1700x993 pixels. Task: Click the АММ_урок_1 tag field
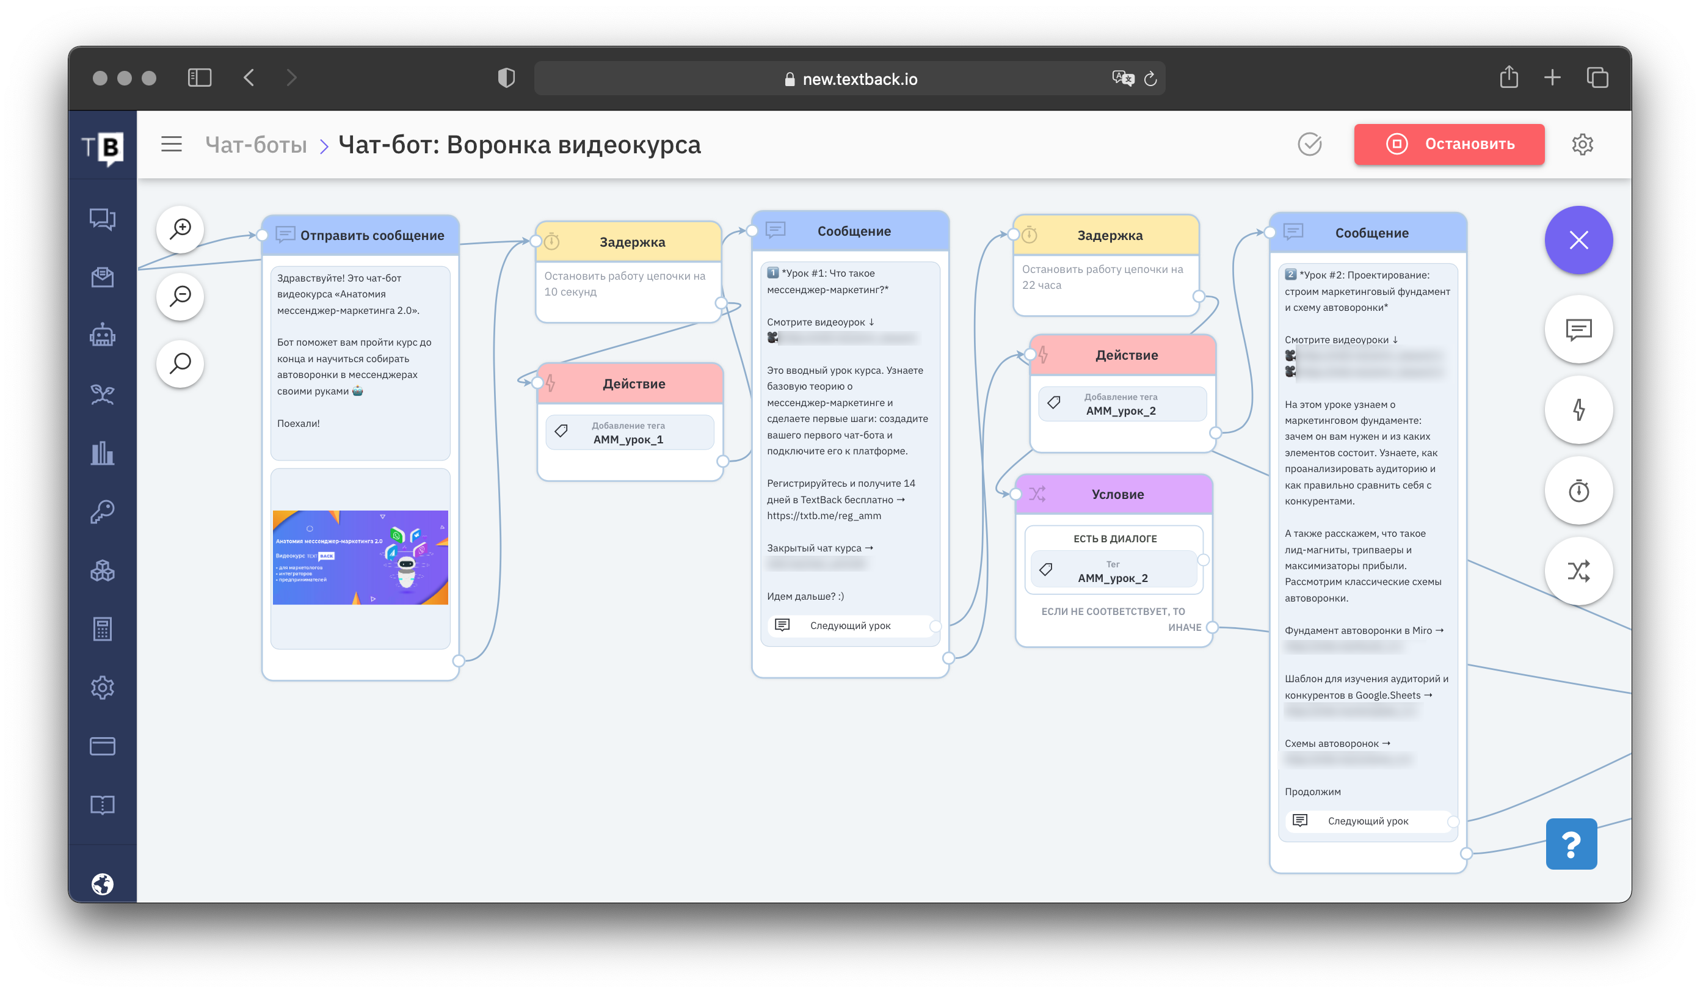(x=630, y=432)
